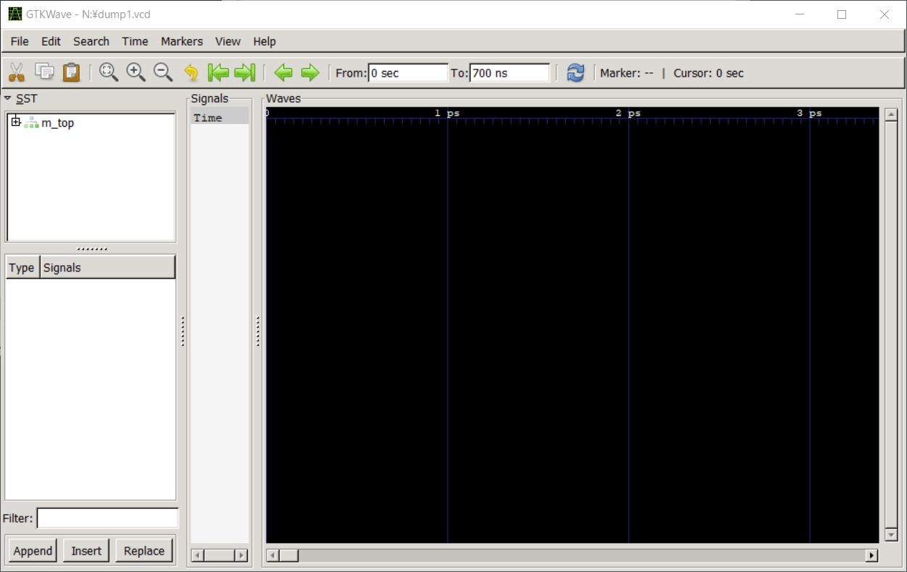Click the green right arrow icon
This screenshot has width=907, height=572.
point(310,72)
